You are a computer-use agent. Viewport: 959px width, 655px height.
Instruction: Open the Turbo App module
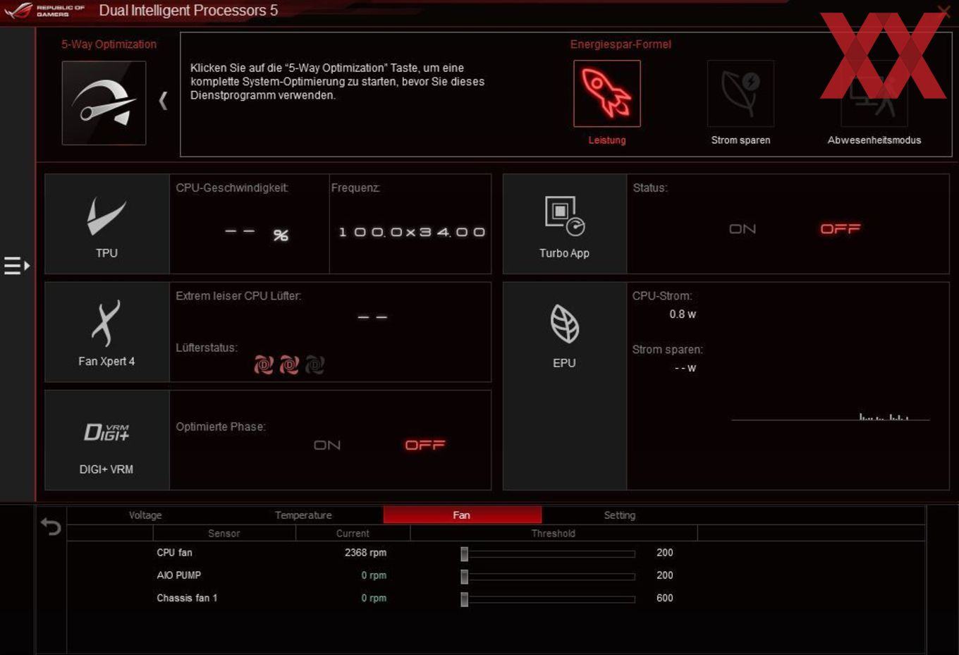(565, 224)
